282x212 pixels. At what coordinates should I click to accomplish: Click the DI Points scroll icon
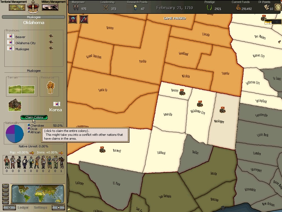266,7
